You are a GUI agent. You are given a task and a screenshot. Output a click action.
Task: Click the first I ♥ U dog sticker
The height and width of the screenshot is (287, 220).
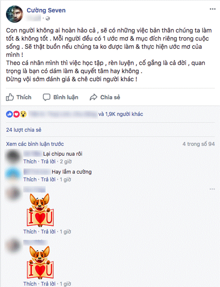click(40, 210)
